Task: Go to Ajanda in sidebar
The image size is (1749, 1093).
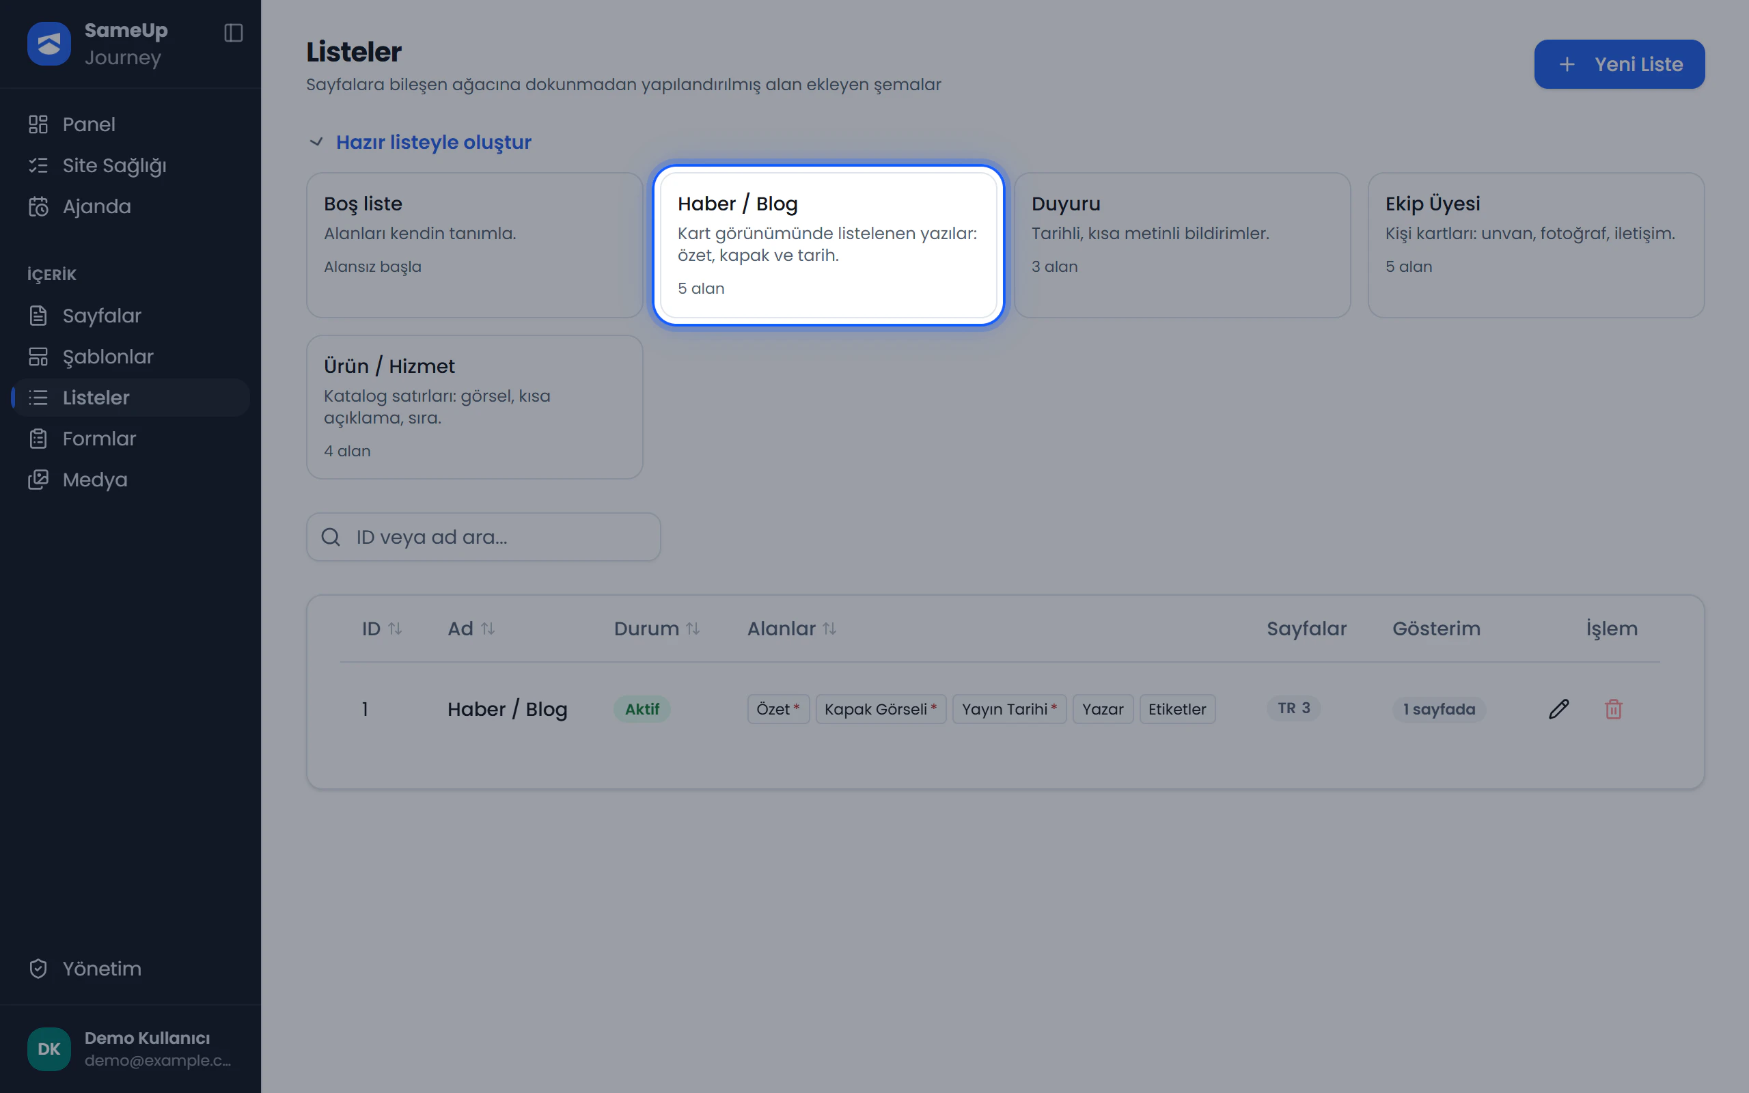Action: tap(130, 207)
